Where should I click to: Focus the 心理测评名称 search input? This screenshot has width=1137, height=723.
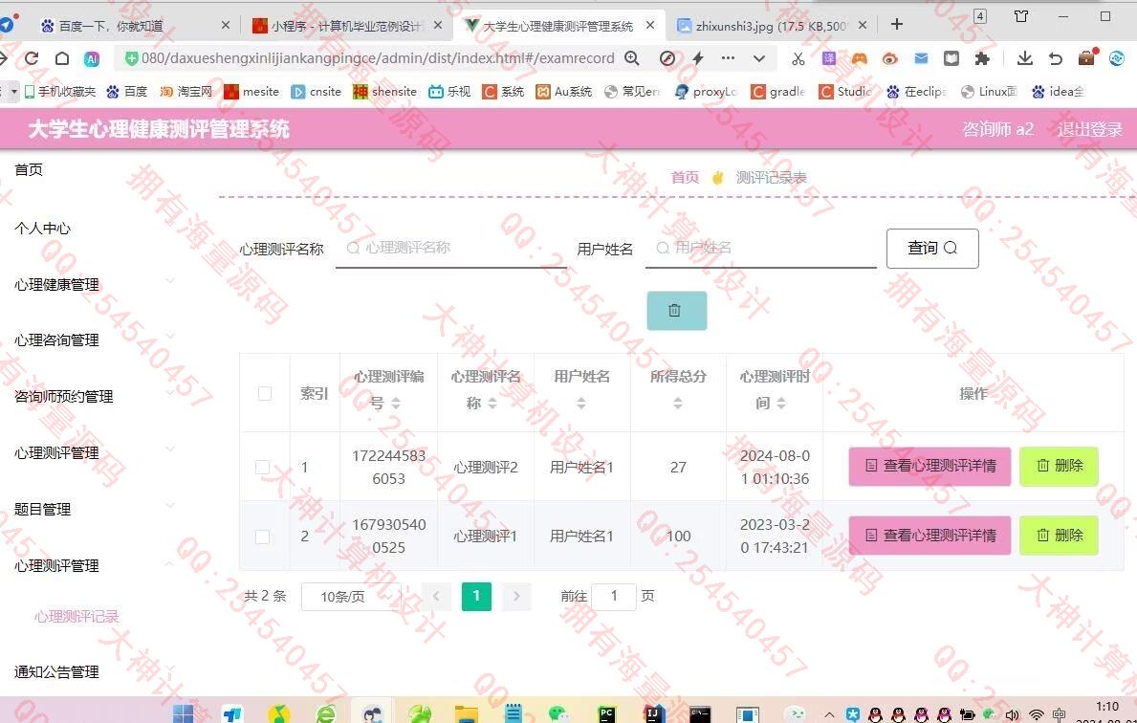point(451,248)
